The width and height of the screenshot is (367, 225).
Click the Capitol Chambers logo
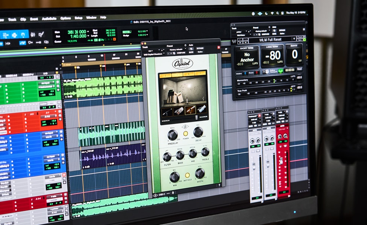point(183,63)
